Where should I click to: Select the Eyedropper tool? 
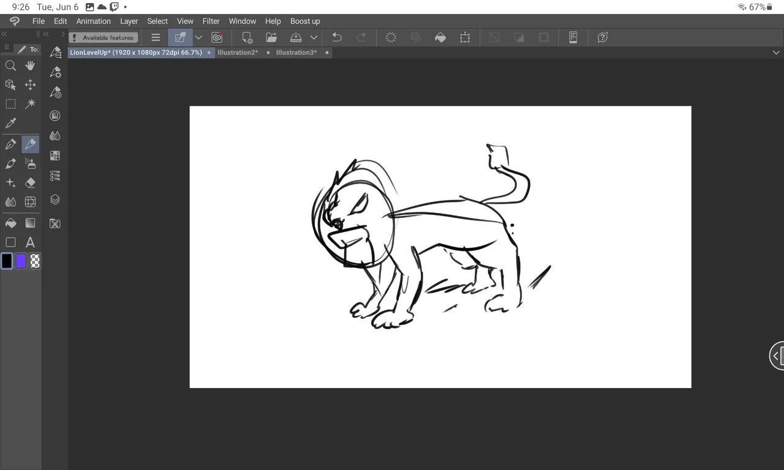pos(10,124)
